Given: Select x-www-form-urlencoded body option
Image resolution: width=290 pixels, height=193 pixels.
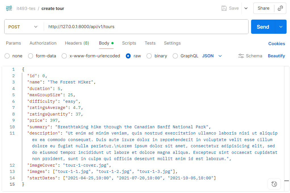Looking at the screenshot, I should pos(64,56).
